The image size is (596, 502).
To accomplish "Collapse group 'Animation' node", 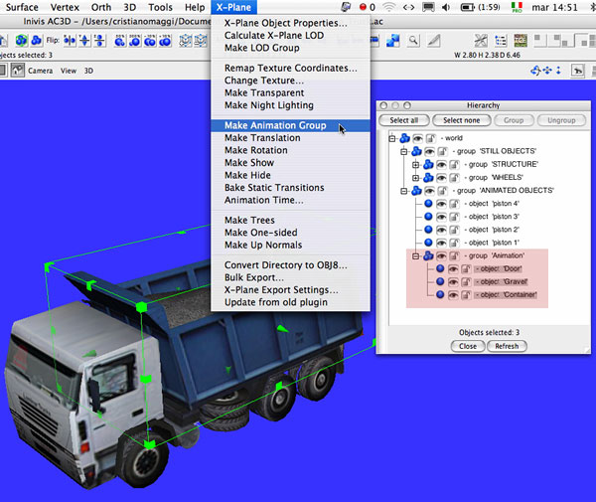I will click(x=416, y=255).
